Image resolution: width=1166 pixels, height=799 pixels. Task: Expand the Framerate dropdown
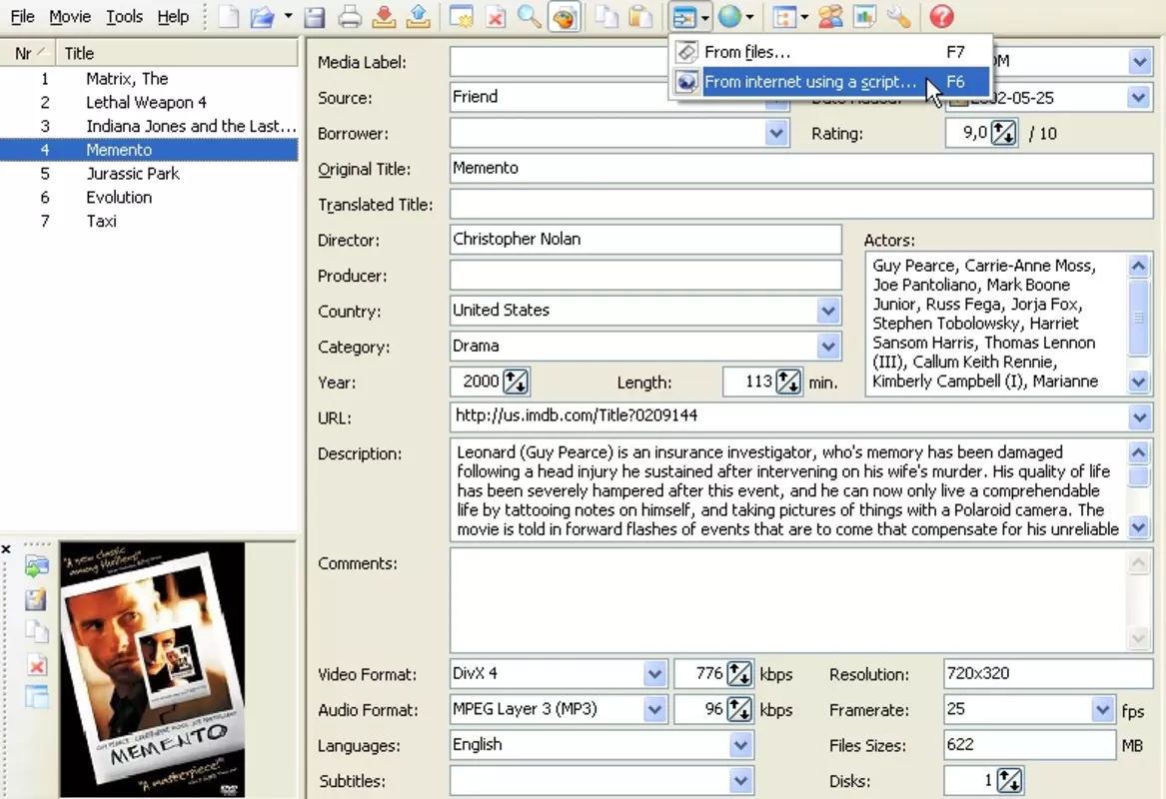tap(1103, 710)
